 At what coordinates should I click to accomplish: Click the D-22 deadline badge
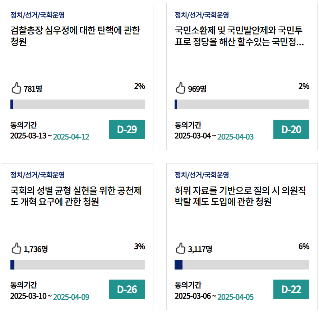[291, 289]
